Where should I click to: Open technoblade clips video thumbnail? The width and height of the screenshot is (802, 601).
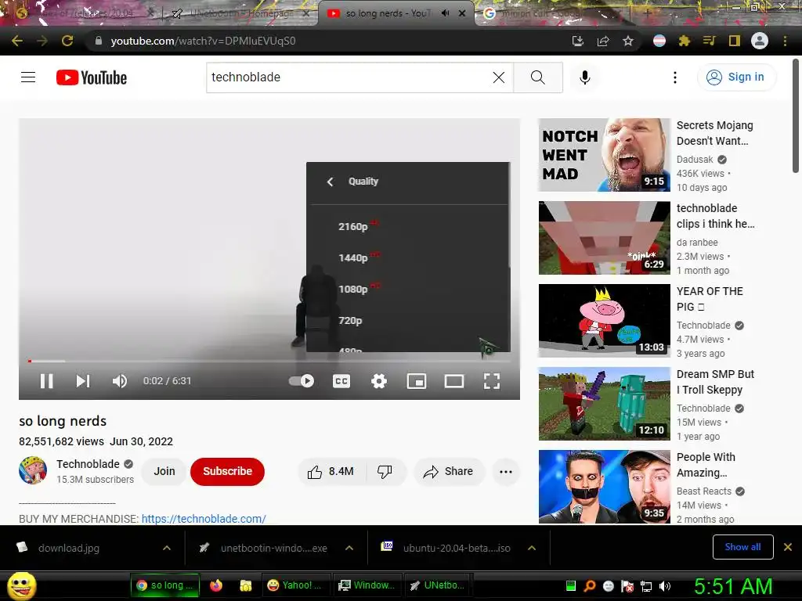pos(604,238)
